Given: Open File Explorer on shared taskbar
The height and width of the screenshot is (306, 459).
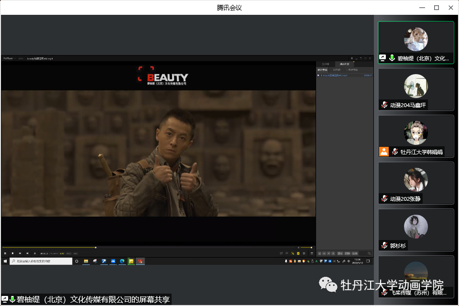Looking at the screenshot, I should click(x=86, y=261).
